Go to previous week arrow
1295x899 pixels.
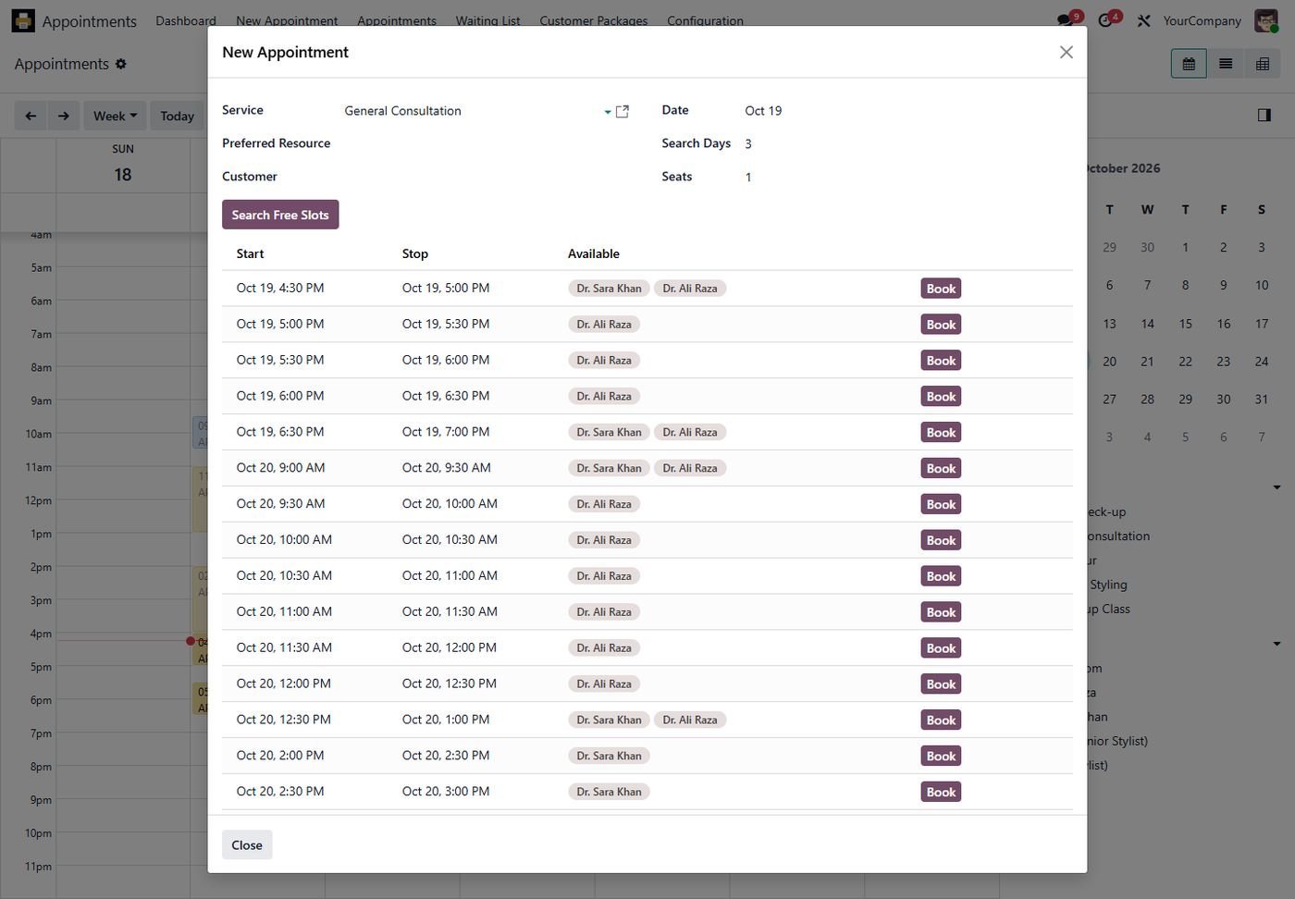(x=31, y=116)
